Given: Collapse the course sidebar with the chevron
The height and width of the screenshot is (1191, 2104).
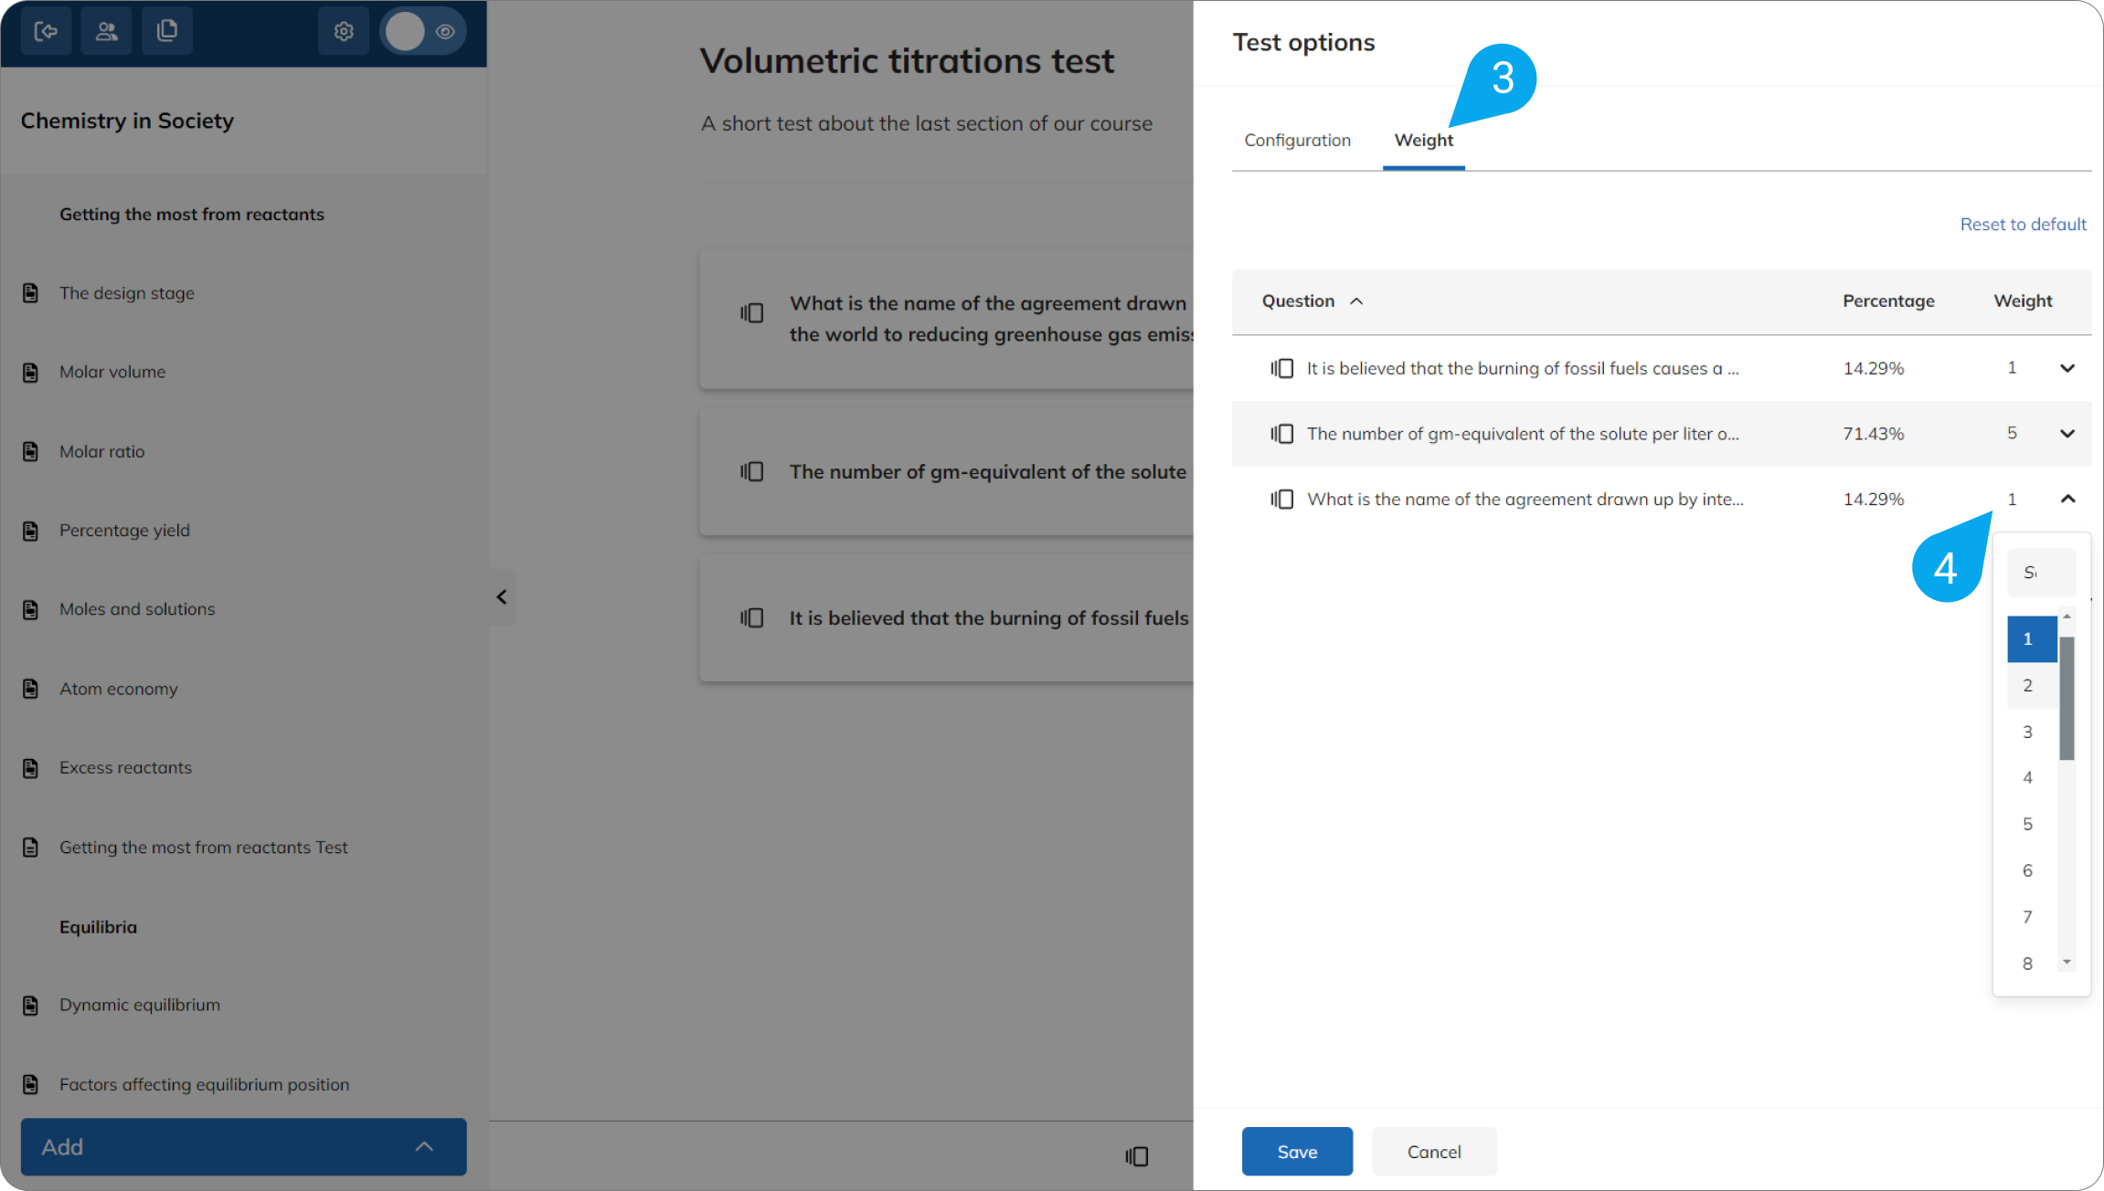Looking at the screenshot, I should tap(502, 596).
